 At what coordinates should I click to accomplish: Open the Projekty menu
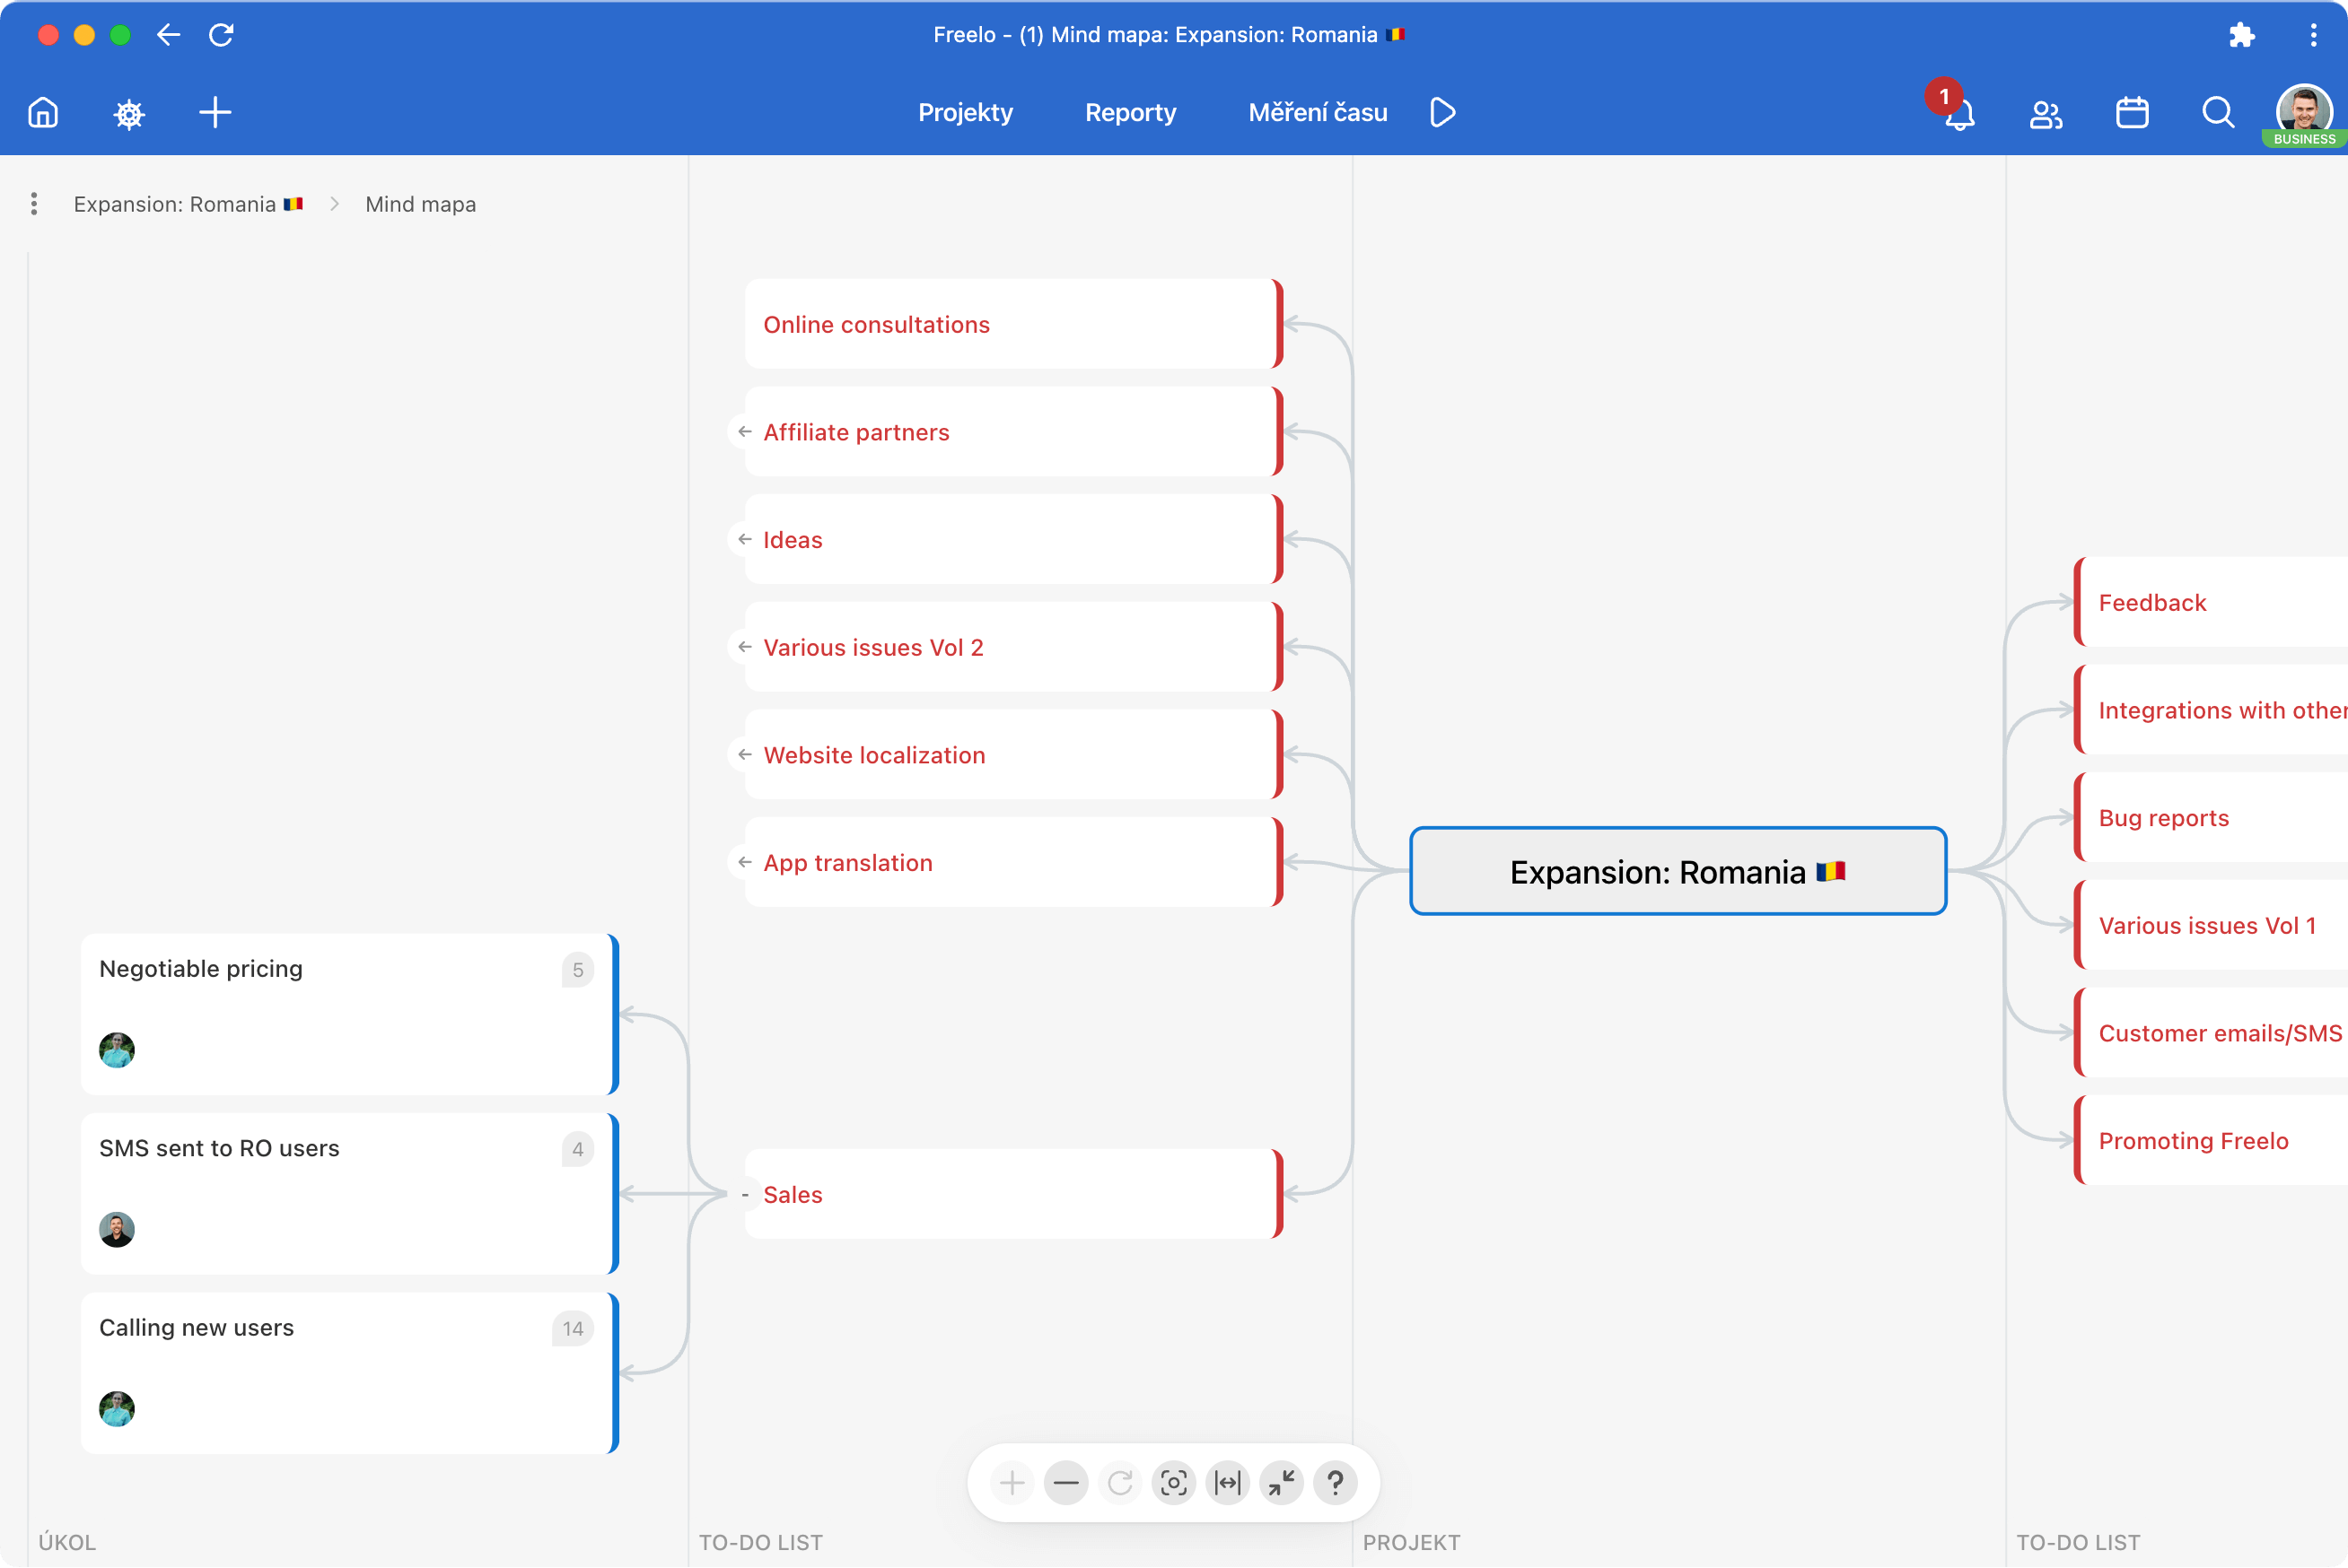click(964, 112)
